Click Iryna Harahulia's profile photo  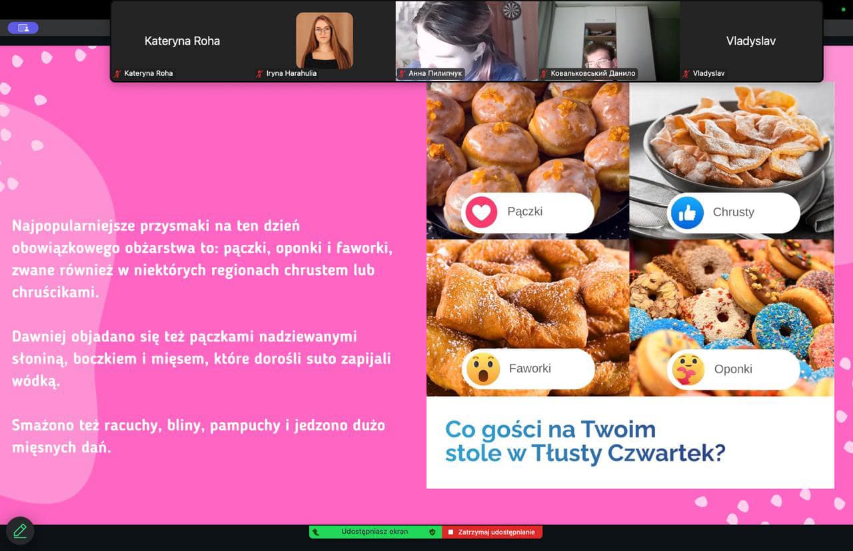point(325,41)
